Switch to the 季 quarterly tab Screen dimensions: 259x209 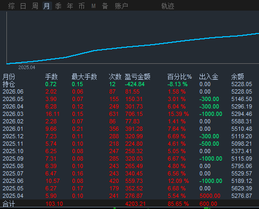tap(59, 6)
